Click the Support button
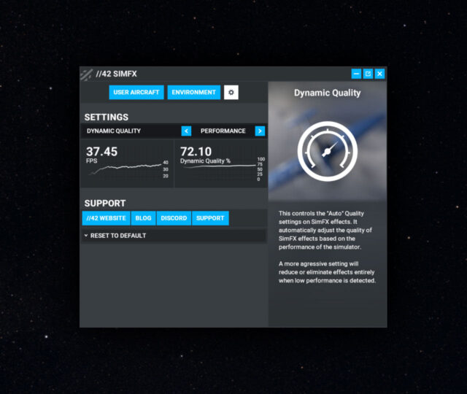Viewport: 467px width, 394px height. point(210,218)
